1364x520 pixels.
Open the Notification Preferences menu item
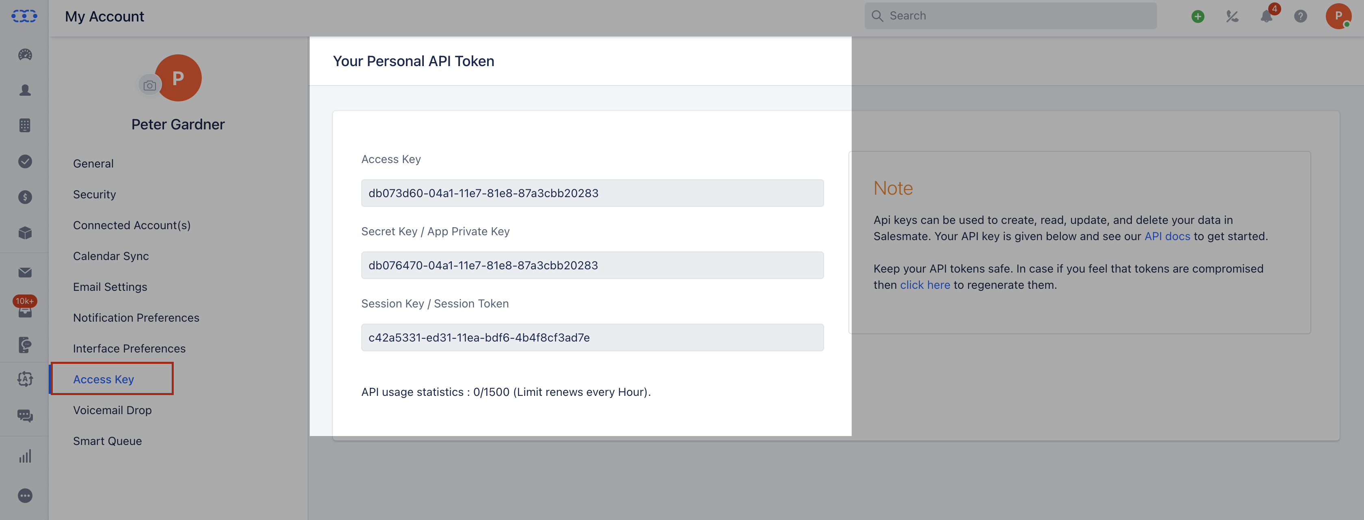pyautogui.click(x=136, y=318)
